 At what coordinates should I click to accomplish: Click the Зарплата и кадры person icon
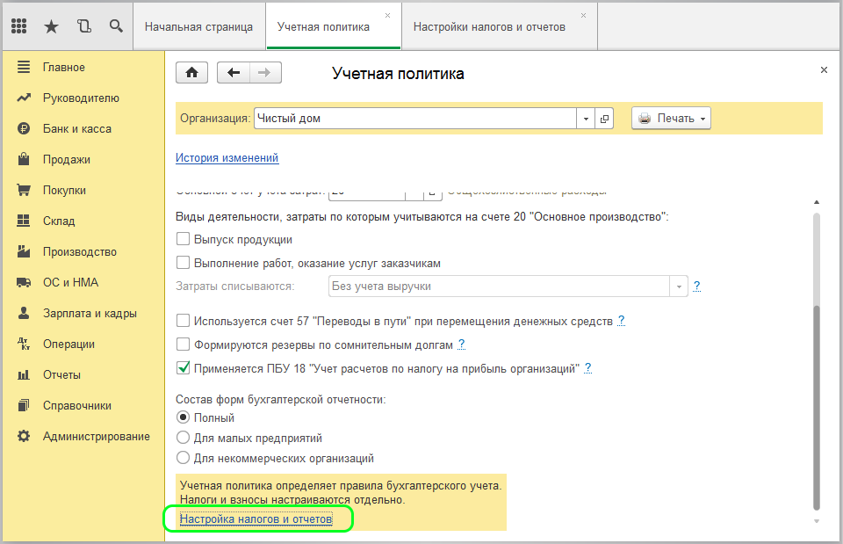point(23,313)
